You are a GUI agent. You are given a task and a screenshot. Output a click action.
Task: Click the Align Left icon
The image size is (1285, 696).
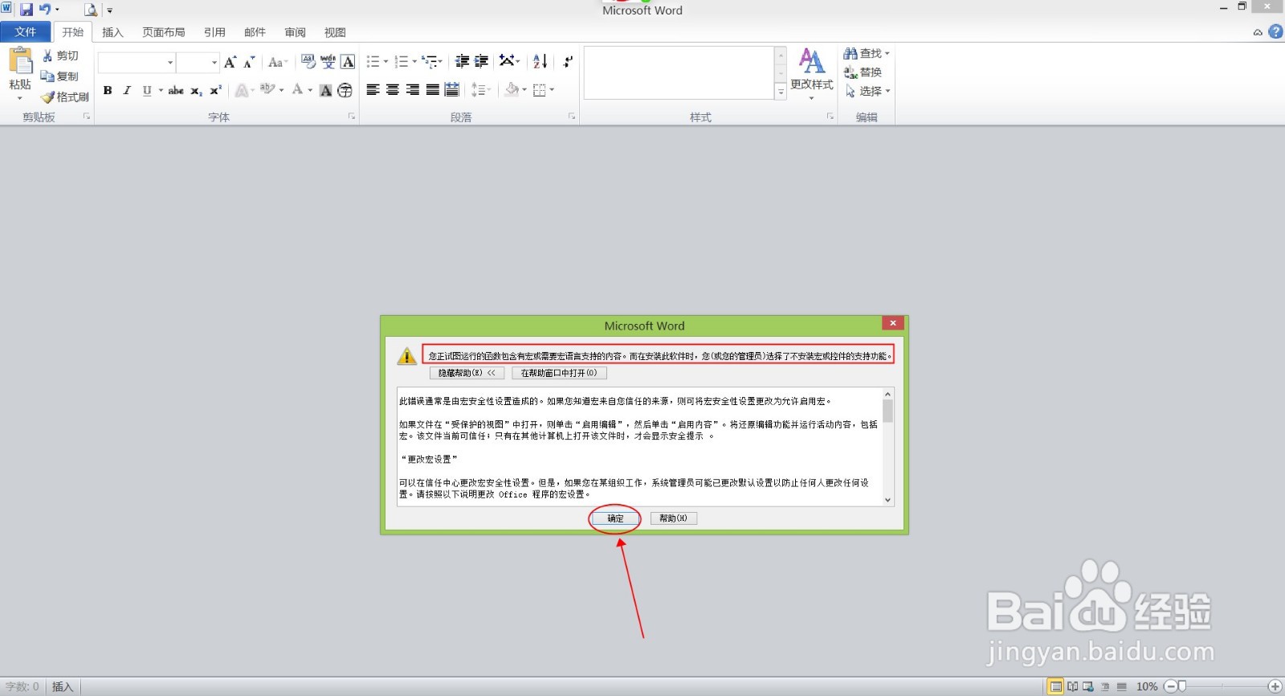[x=373, y=89]
